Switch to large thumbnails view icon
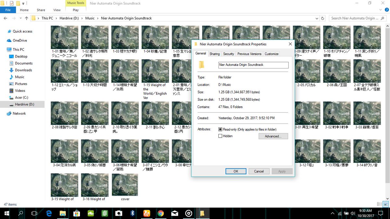Screen dimensions: 390x219 coord(385,204)
